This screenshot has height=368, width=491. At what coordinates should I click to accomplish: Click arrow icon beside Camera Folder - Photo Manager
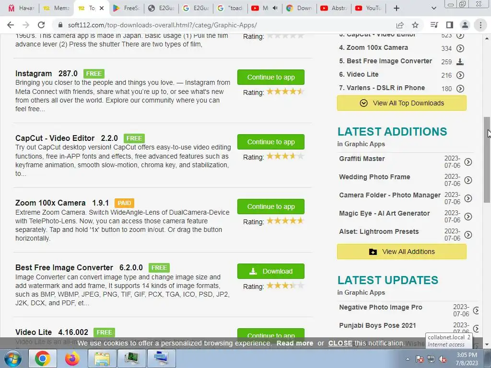[468, 198]
